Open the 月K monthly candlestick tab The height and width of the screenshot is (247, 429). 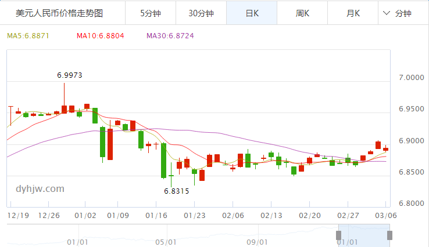(353, 13)
